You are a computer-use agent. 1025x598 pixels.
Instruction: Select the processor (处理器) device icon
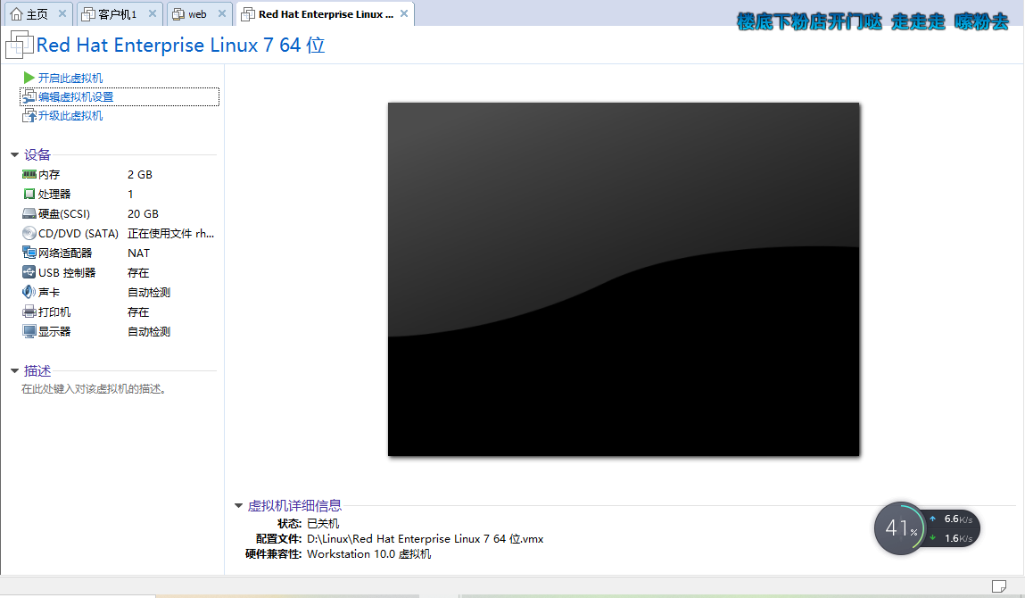tap(29, 195)
